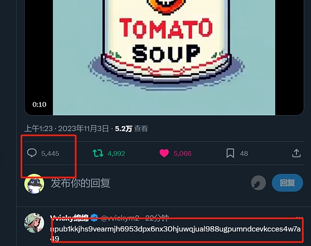This screenshot has height=246, width=311.
Task: Click the green retweet arrows icon
Action: [98, 153]
